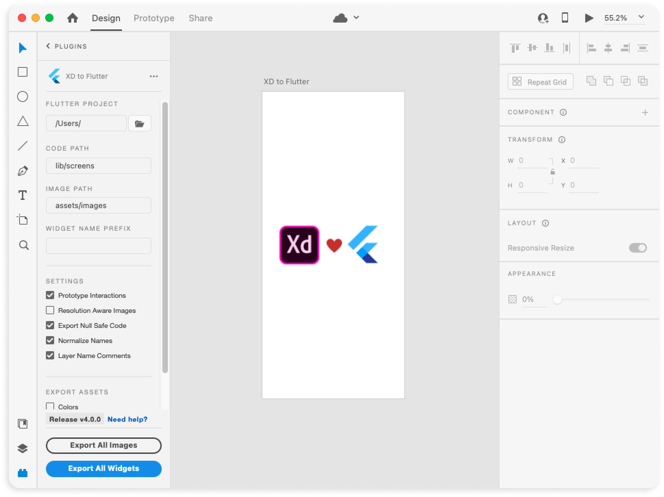This screenshot has height=497, width=664.
Task: Uncheck Normalize Names checkbox
Action: [50, 340]
